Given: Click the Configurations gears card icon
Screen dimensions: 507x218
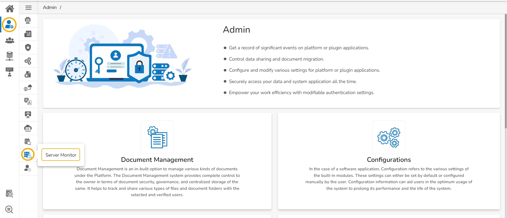Looking at the screenshot, I should 389,137.
